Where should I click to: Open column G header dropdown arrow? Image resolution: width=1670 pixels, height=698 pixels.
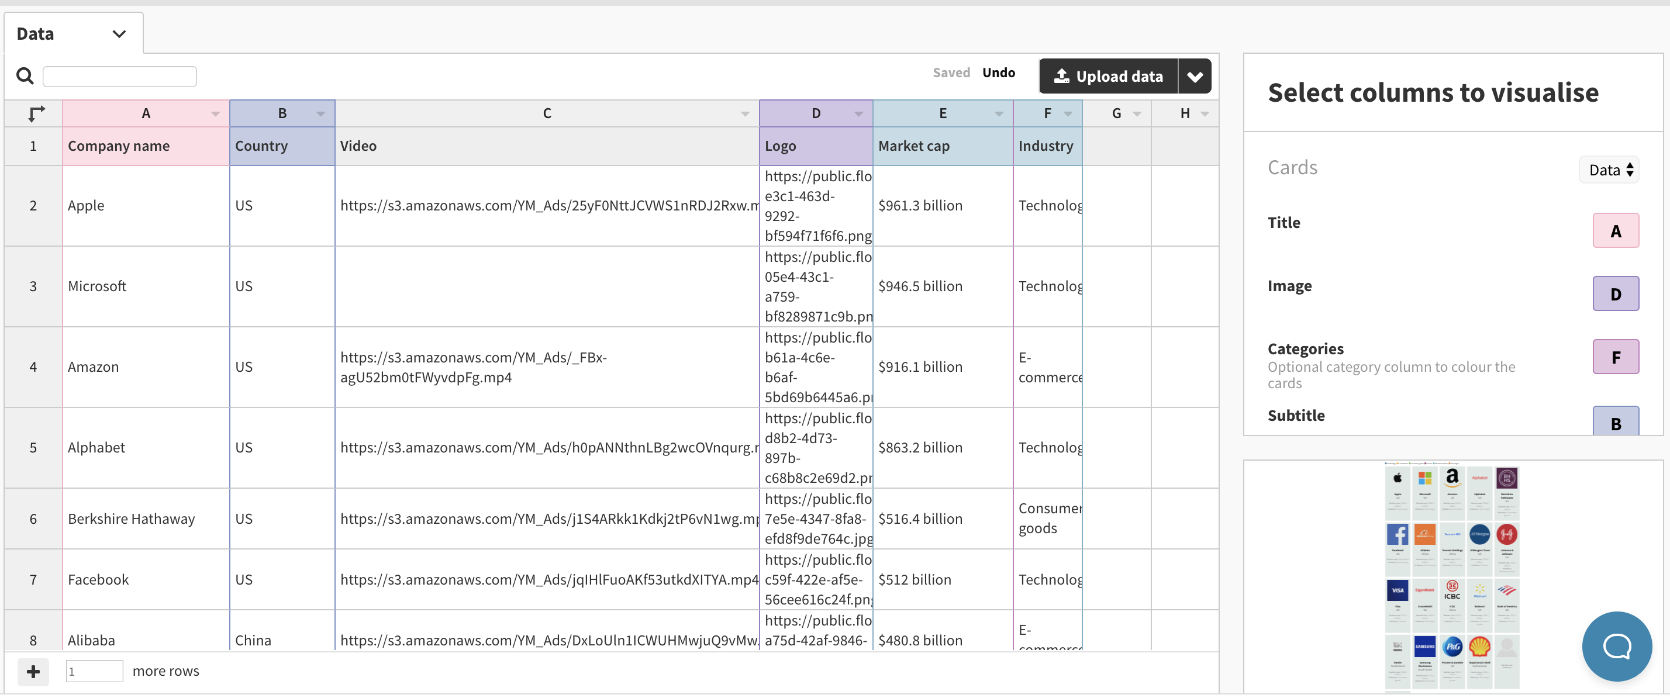tap(1137, 114)
